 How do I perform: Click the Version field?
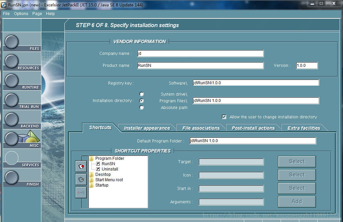coord(307,66)
